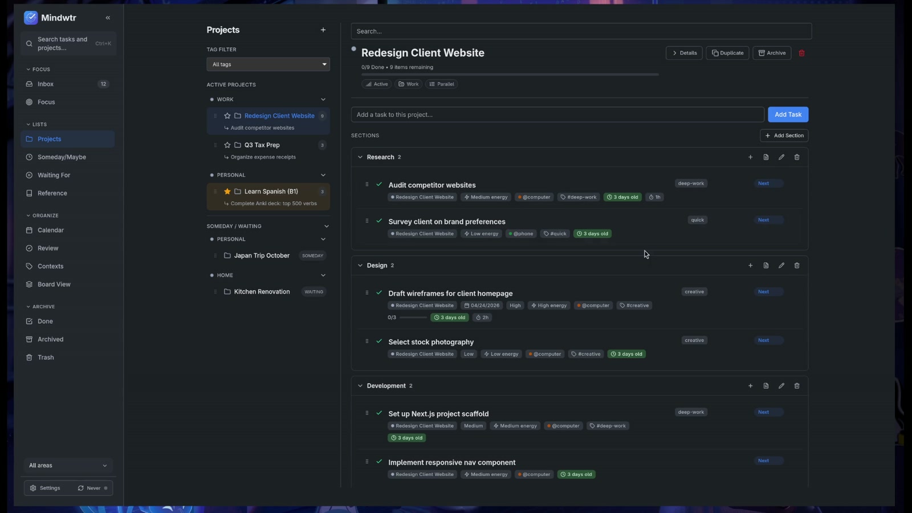Click project color dot beside Redesign title
This screenshot has width=912, height=513.
pos(354,49)
